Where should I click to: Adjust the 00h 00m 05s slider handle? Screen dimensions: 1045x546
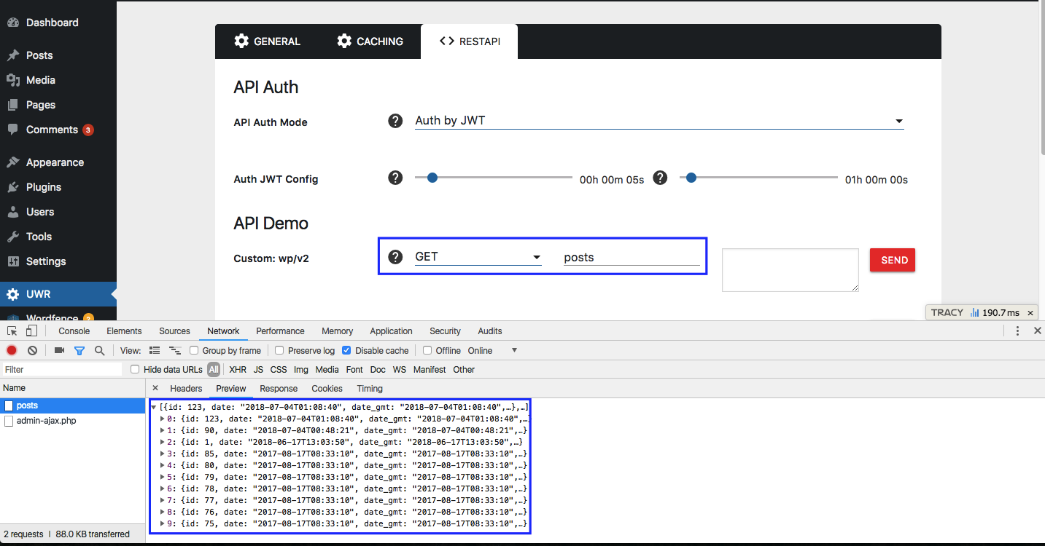(432, 177)
